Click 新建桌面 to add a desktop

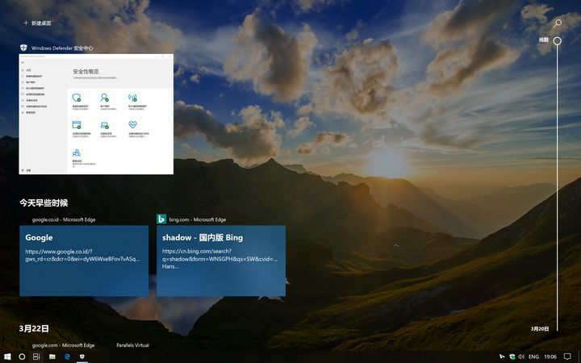[37, 23]
